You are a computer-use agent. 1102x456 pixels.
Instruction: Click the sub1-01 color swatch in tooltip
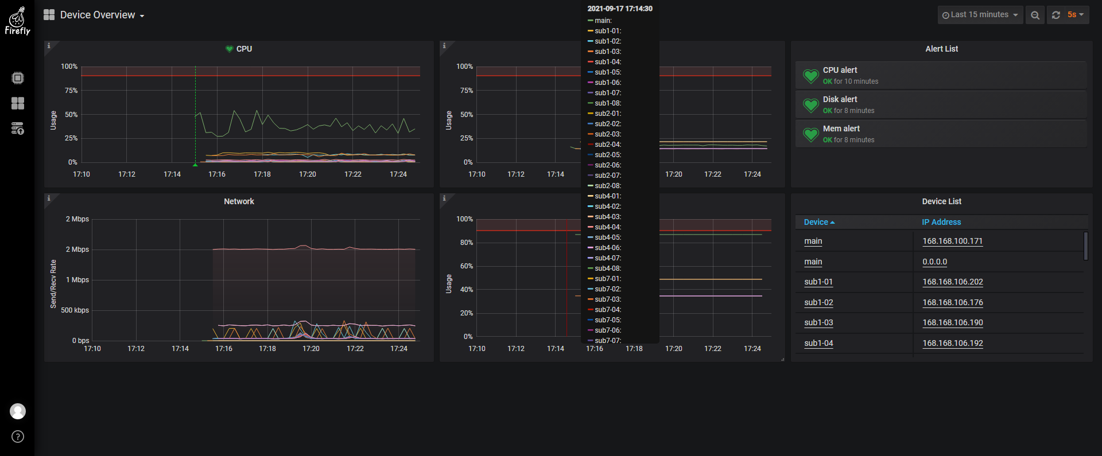590,31
